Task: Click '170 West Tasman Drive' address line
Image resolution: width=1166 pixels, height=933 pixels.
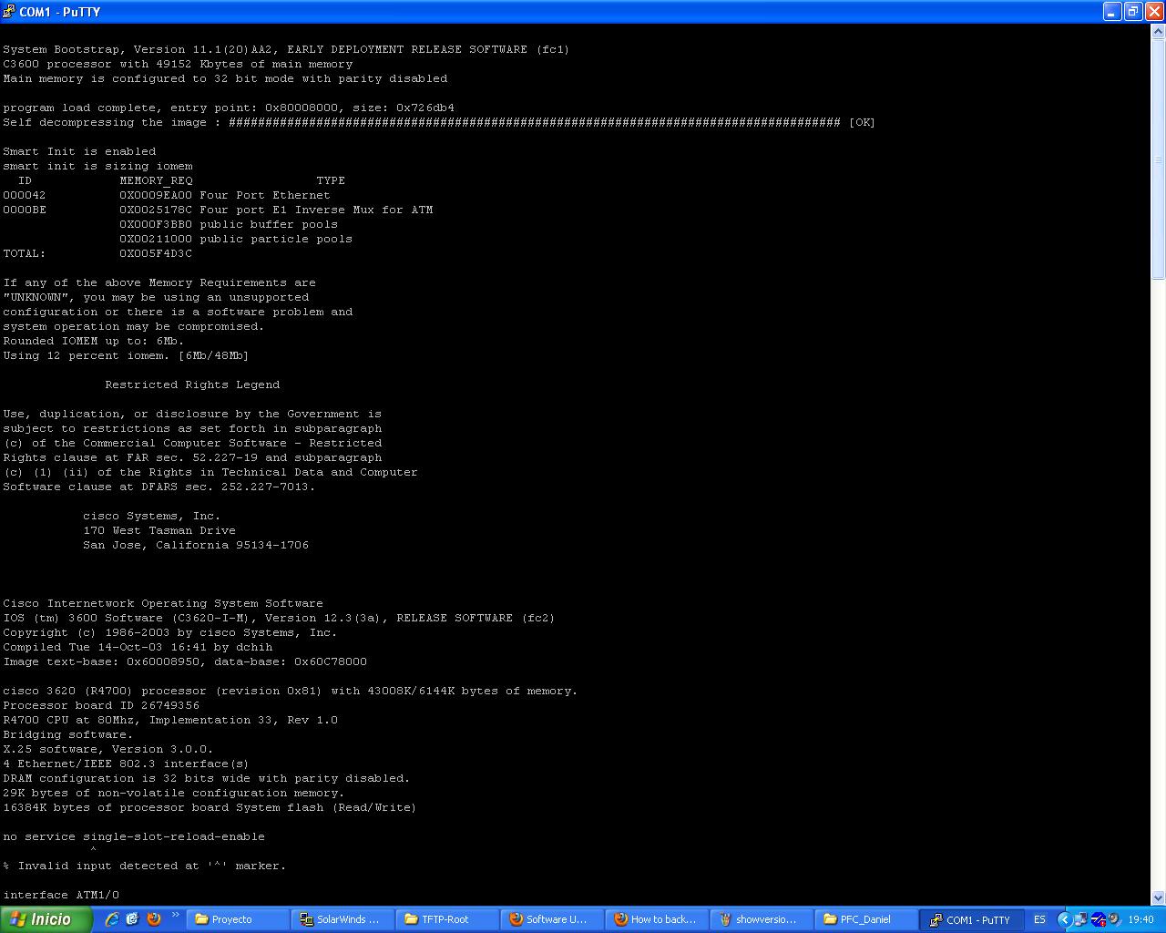Action: [x=159, y=530]
